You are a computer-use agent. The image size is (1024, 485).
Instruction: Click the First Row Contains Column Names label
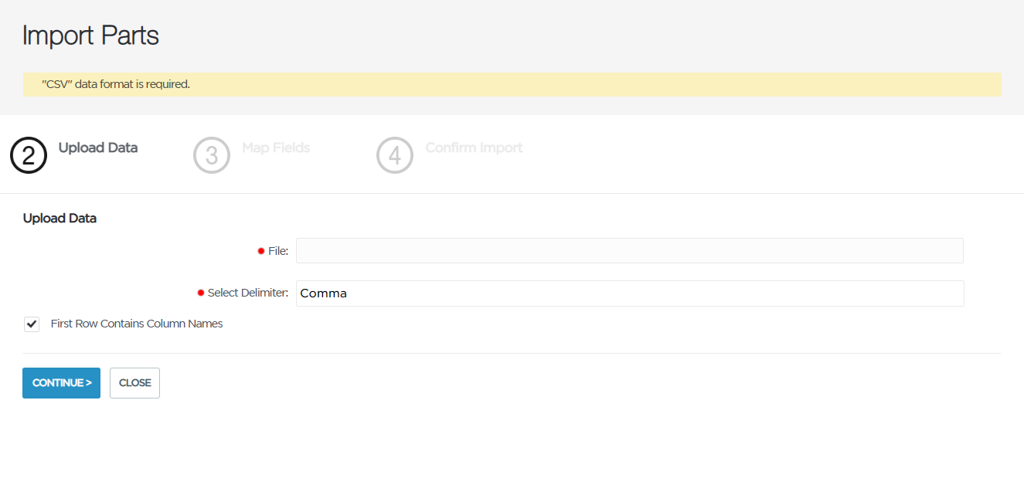click(137, 324)
